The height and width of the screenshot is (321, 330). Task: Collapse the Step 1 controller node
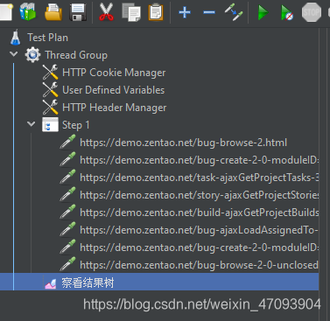[x=31, y=124]
